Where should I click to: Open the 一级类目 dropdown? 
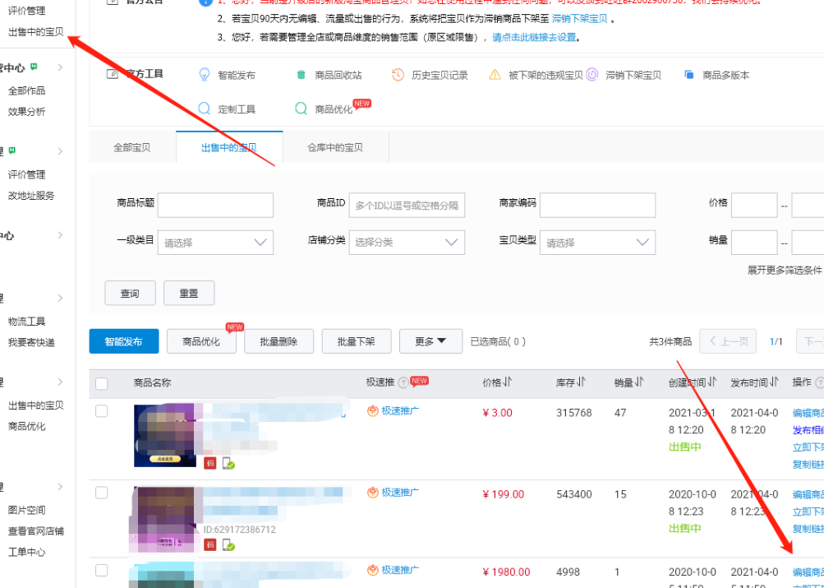pyautogui.click(x=215, y=243)
